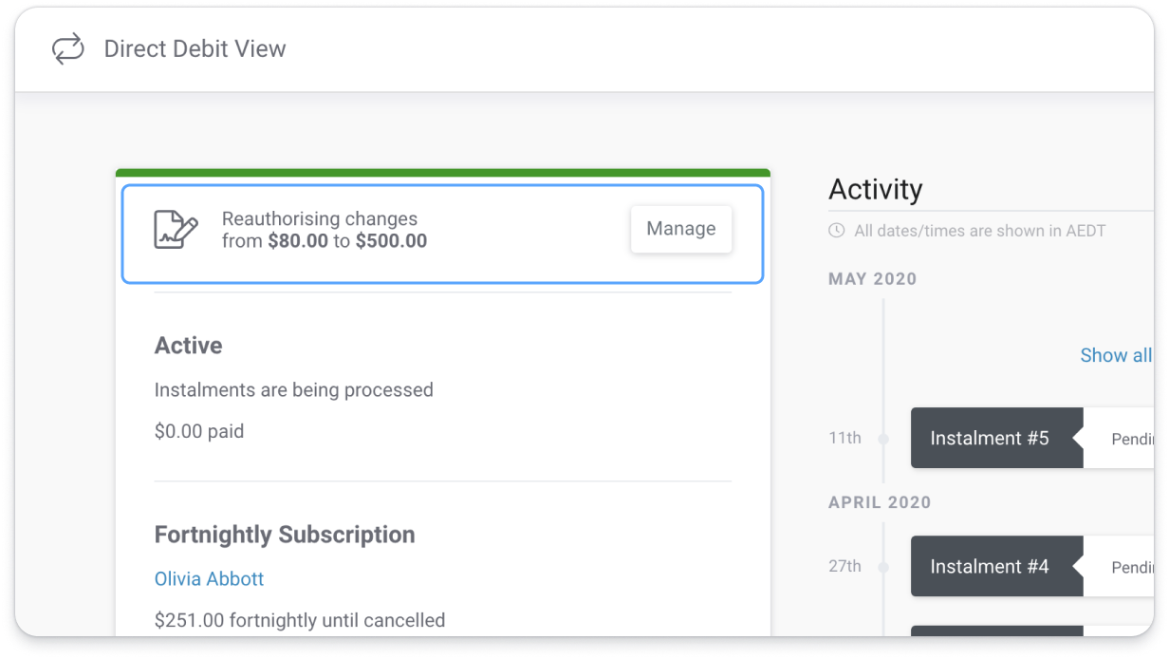Screen dimensions: 1169x659
Task: Click Pending status next to Instalment #5
Action: click(1132, 440)
